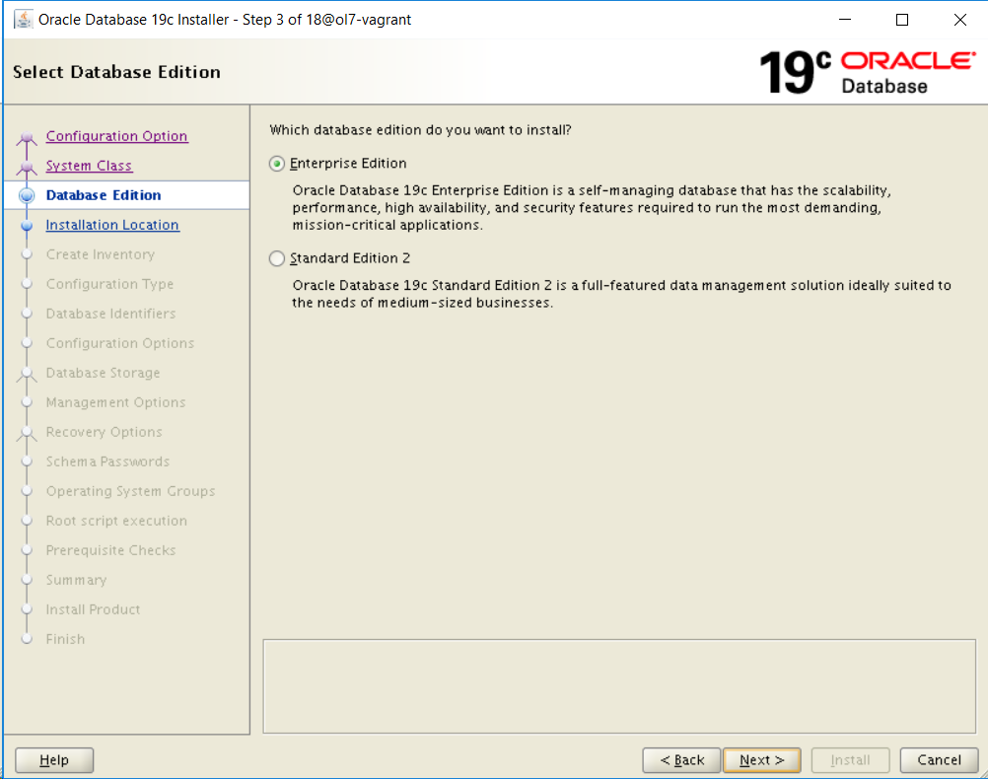Go to the Configuration Option step

pos(116,136)
